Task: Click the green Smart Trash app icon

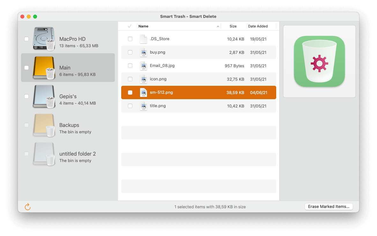Action: click(x=319, y=61)
